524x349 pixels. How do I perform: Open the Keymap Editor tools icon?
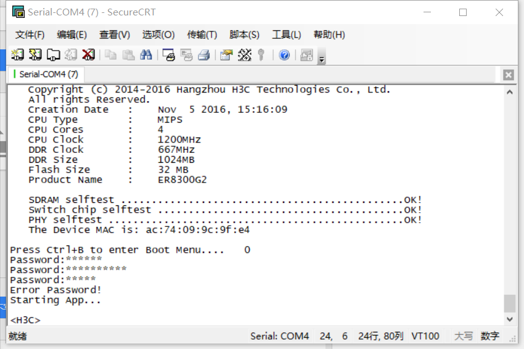(x=245, y=54)
